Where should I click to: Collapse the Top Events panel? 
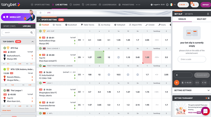coord(33,42)
